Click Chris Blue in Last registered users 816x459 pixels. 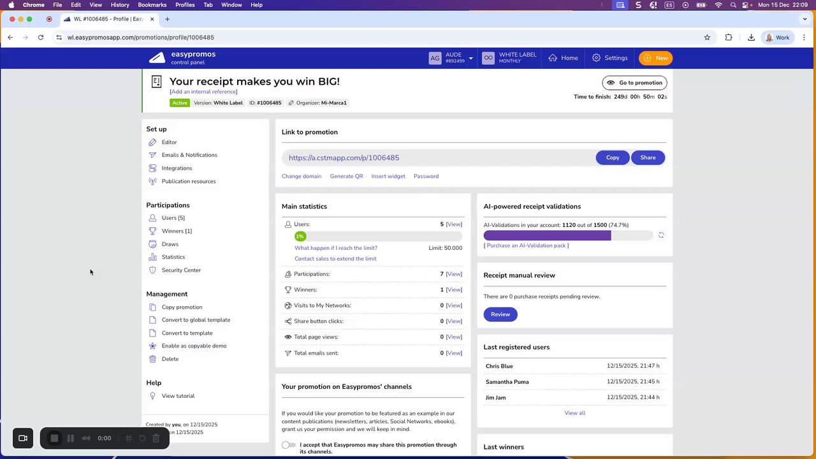499,367
